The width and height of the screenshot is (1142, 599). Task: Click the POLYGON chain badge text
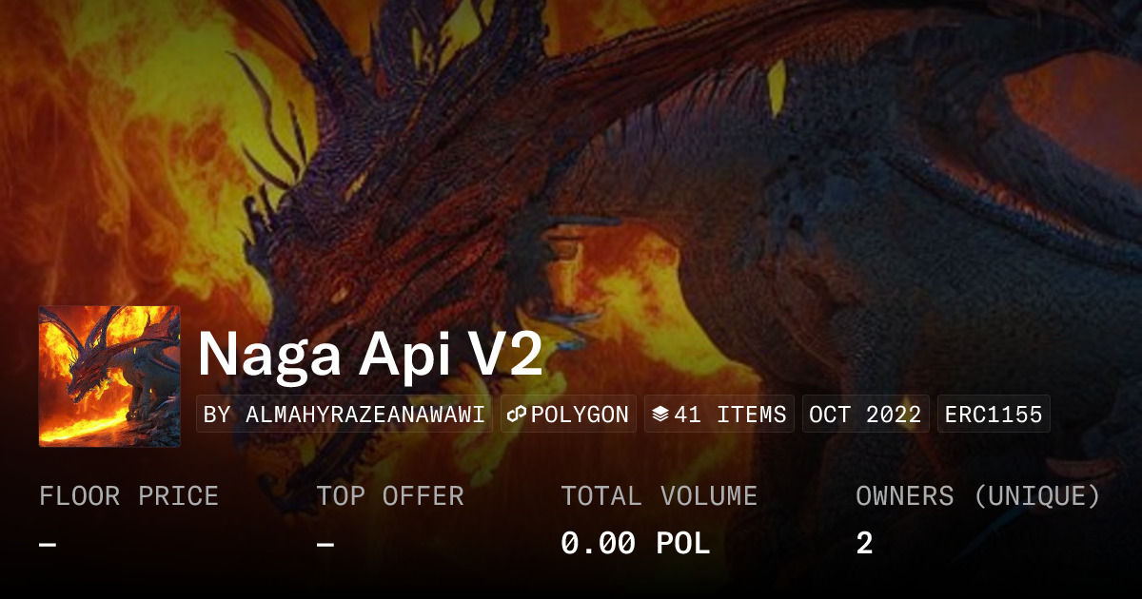[x=580, y=415]
